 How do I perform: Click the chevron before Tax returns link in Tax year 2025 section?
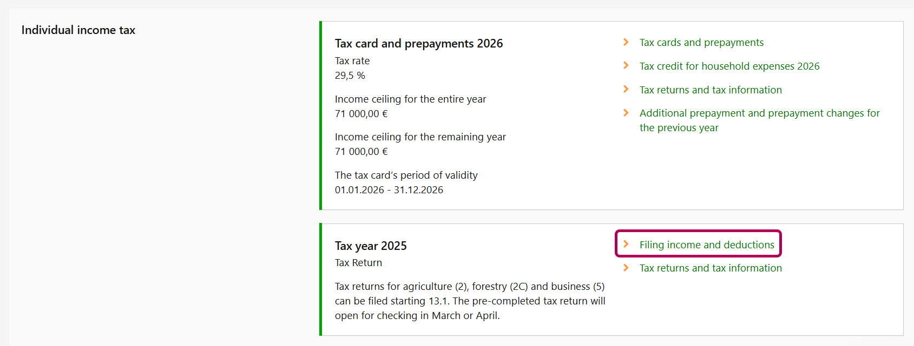point(626,268)
